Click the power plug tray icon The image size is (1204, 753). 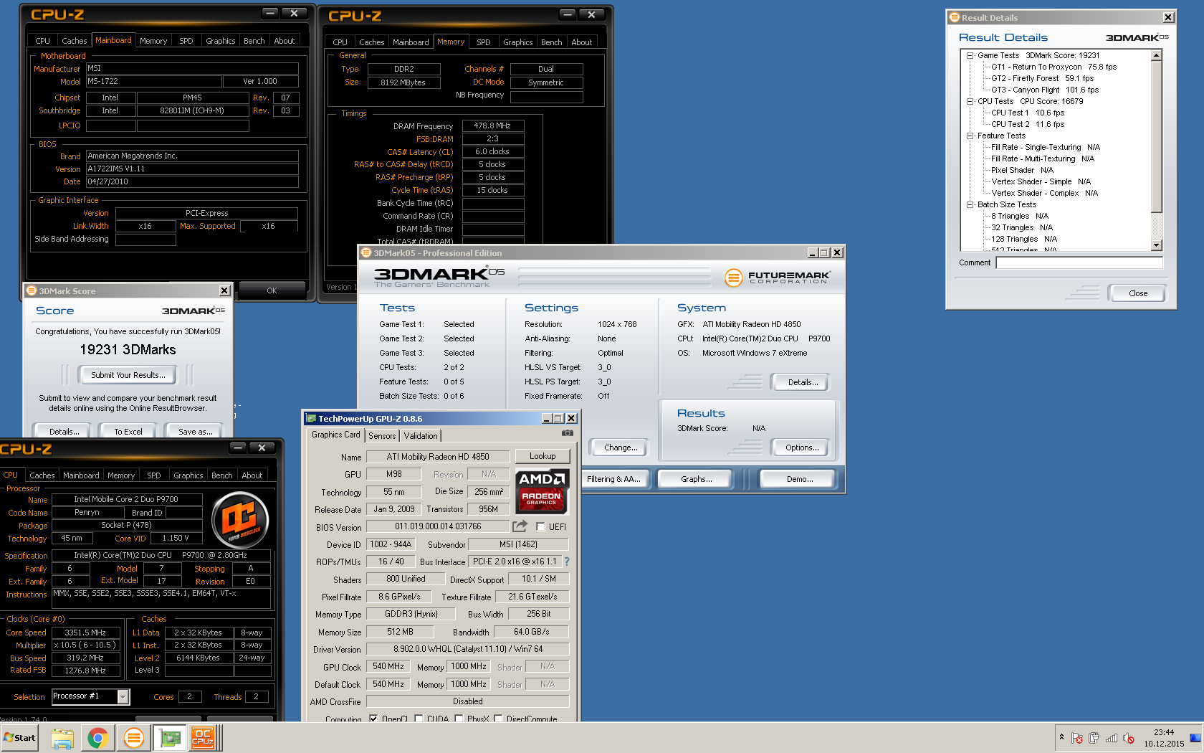1094,738
